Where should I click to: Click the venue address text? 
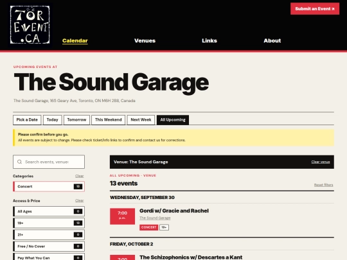(75, 101)
